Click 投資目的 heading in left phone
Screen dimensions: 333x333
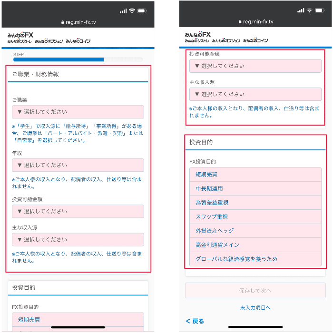pos(24,287)
